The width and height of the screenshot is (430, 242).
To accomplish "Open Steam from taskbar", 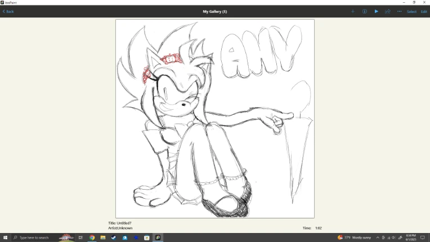I will coord(114,237).
